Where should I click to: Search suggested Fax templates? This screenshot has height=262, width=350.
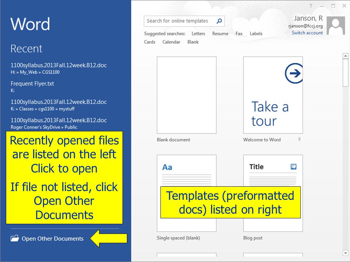click(239, 33)
